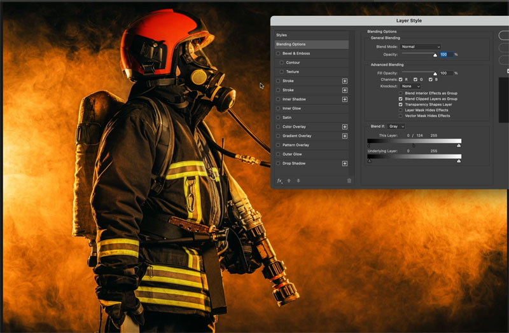Screen dimensions: 509x333
Task: Add another Drop Shadow with its plus icon
Action: [x=345, y=163]
